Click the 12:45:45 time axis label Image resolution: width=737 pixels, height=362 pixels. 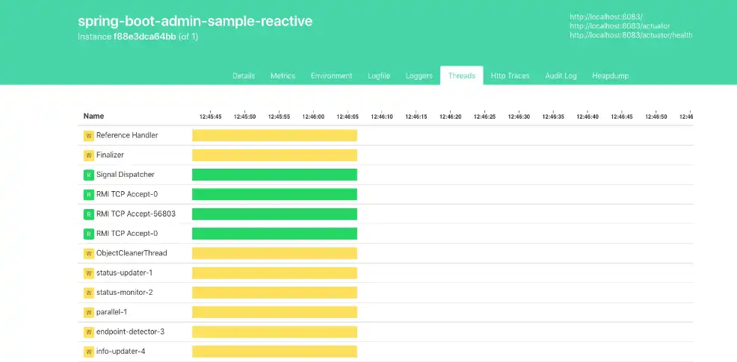210,117
